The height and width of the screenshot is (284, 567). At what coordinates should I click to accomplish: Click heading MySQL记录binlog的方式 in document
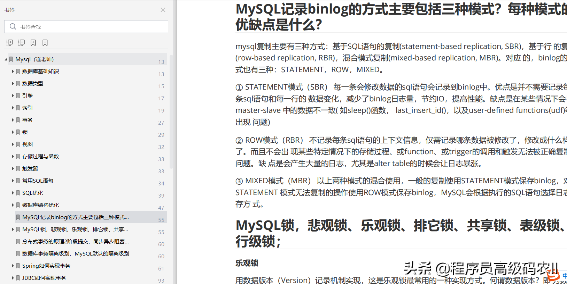pos(401,17)
